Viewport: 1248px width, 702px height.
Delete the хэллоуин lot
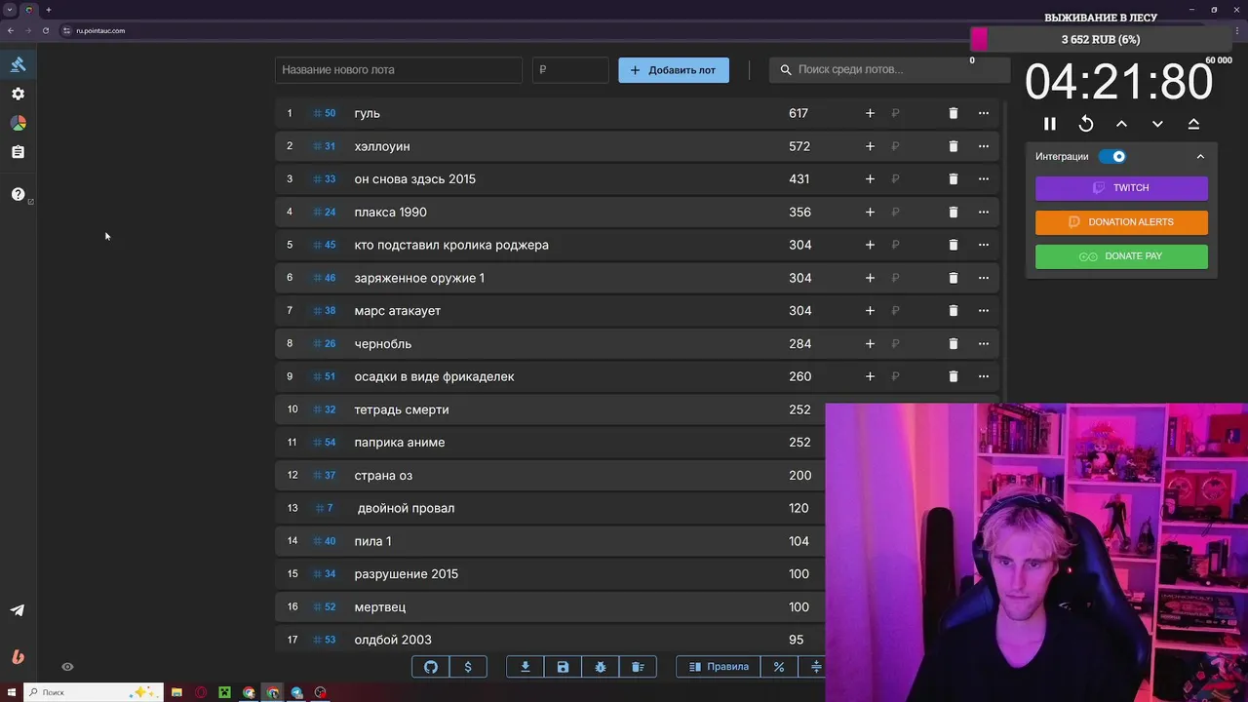pyautogui.click(x=954, y=146)
